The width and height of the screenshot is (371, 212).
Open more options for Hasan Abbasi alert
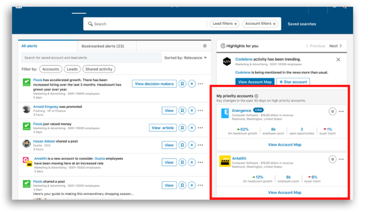coord(200,145)
